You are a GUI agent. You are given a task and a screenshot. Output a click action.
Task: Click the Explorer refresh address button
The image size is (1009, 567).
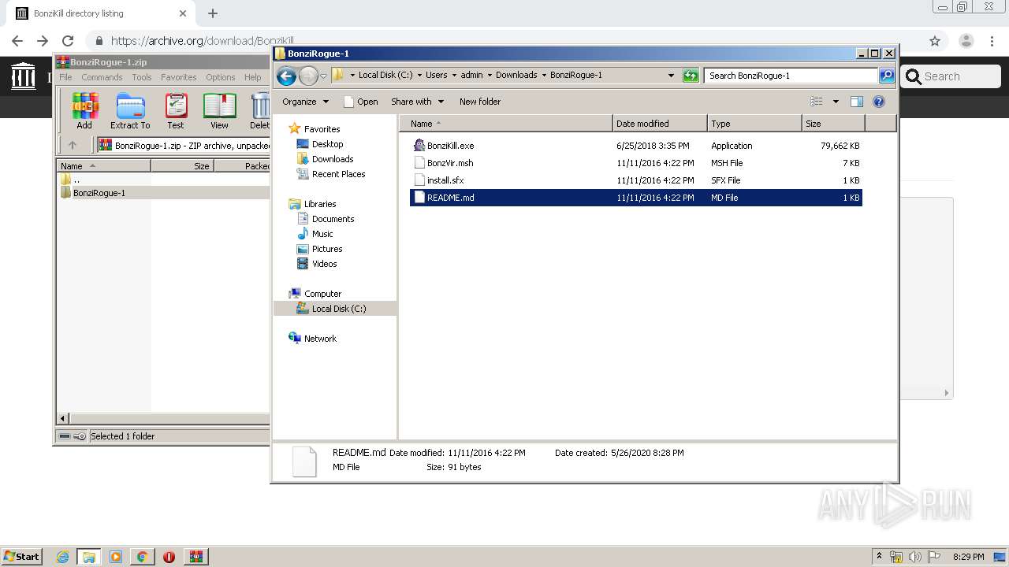[x=691, y=76]
